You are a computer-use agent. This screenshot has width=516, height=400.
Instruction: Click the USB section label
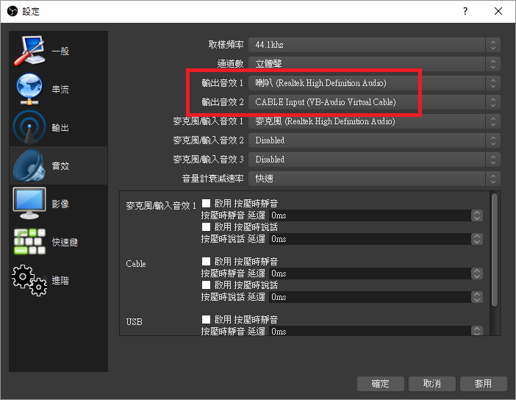[135, 321]
